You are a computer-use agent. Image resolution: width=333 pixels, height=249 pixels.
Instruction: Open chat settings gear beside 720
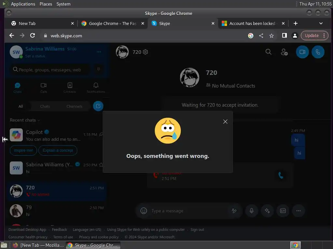click(145, 52)
